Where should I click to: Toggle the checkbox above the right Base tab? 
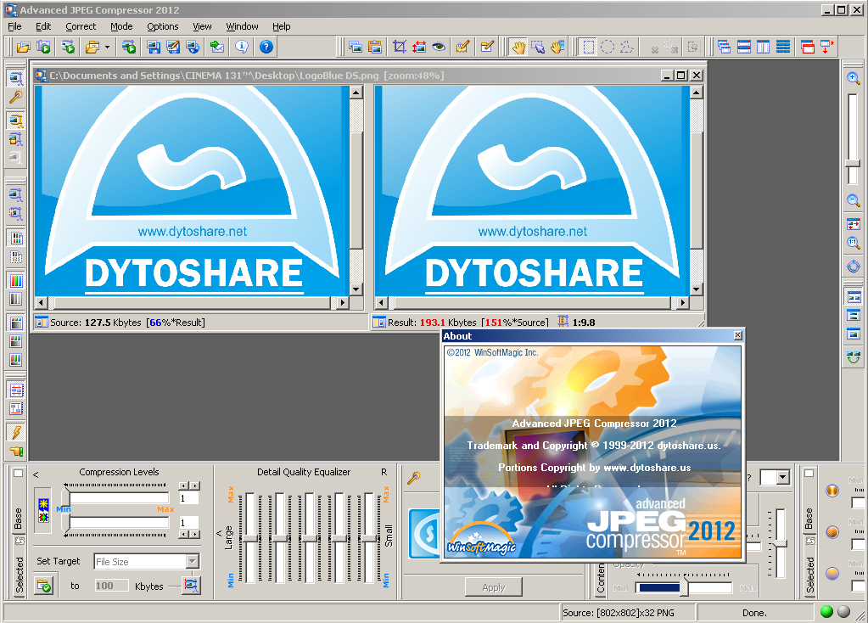(809, 473)
